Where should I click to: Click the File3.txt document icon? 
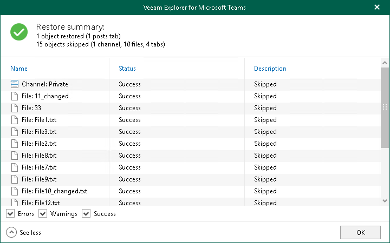(14, 132)
